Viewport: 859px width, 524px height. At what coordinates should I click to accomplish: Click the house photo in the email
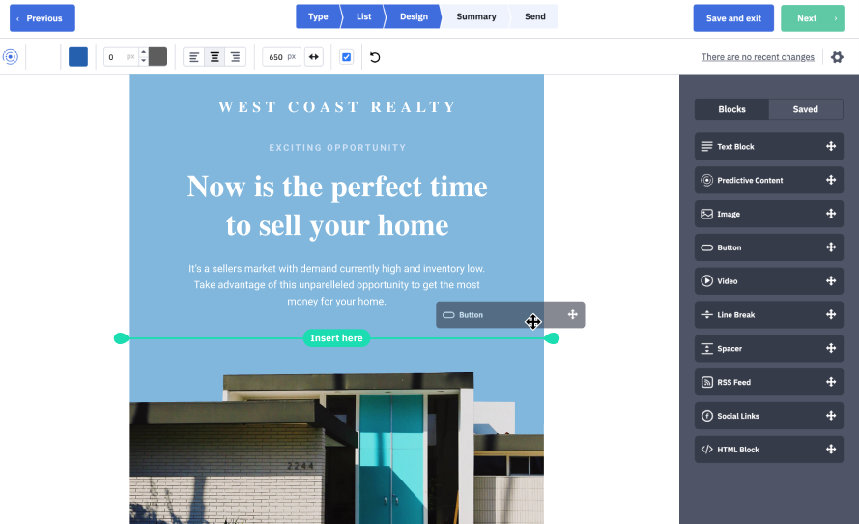click(x=336, y=448)
